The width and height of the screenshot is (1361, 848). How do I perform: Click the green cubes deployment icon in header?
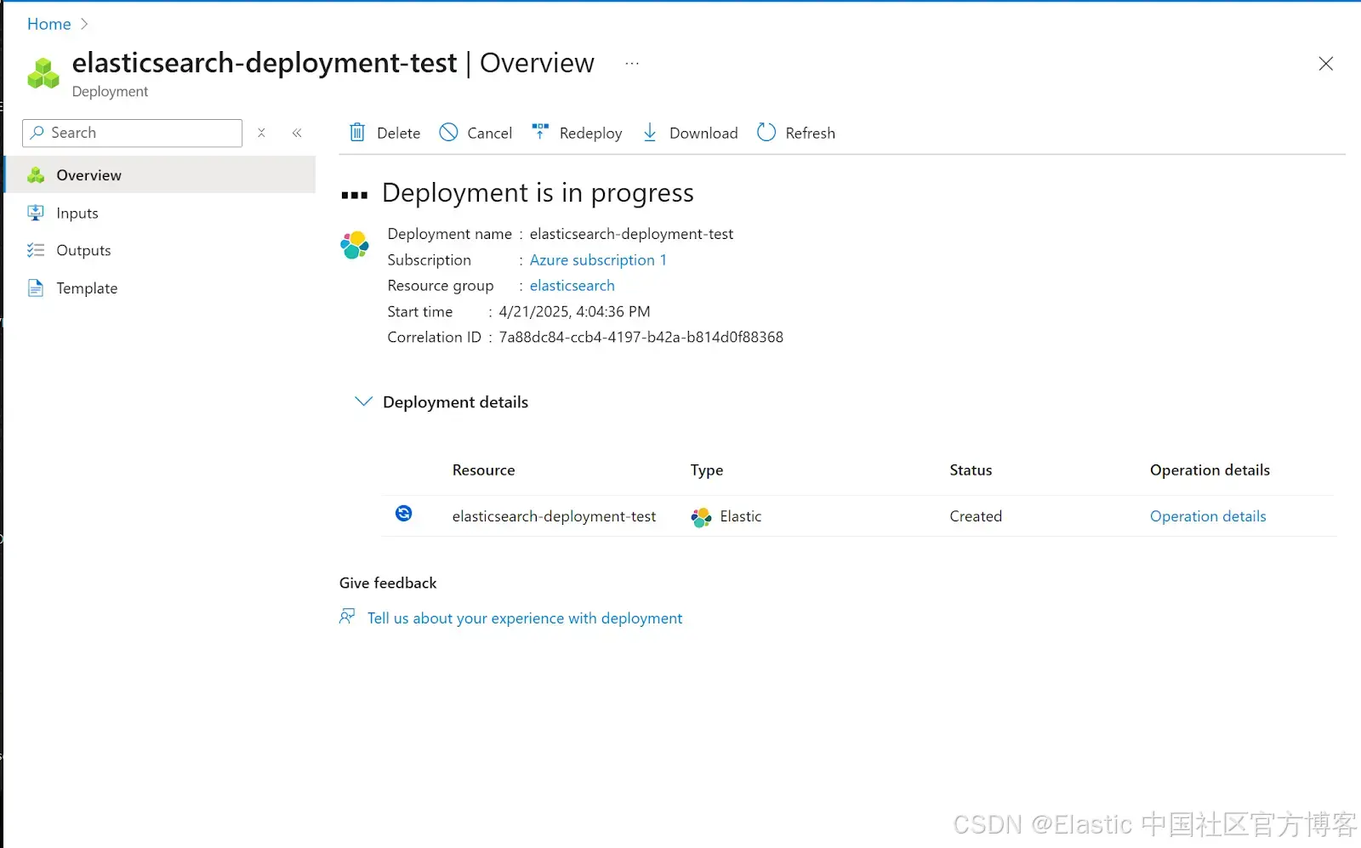pyautogui.click(x=43, y=74)
